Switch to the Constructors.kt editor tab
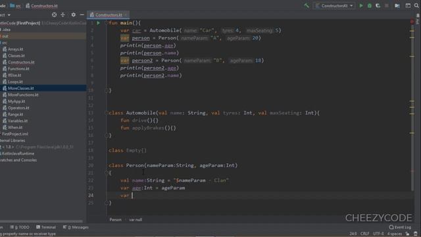Viewport: 421px width, 237px height. click(x=109, y=14)
